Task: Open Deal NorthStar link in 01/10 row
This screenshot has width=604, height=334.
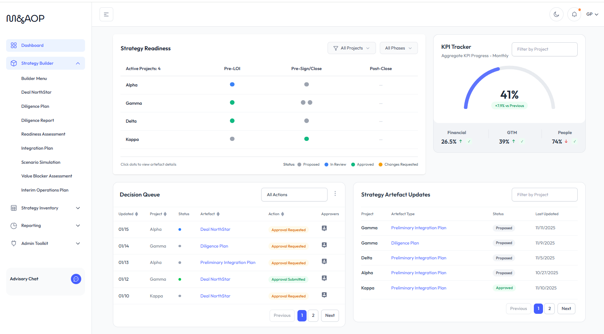Action: tap(215, 296)
